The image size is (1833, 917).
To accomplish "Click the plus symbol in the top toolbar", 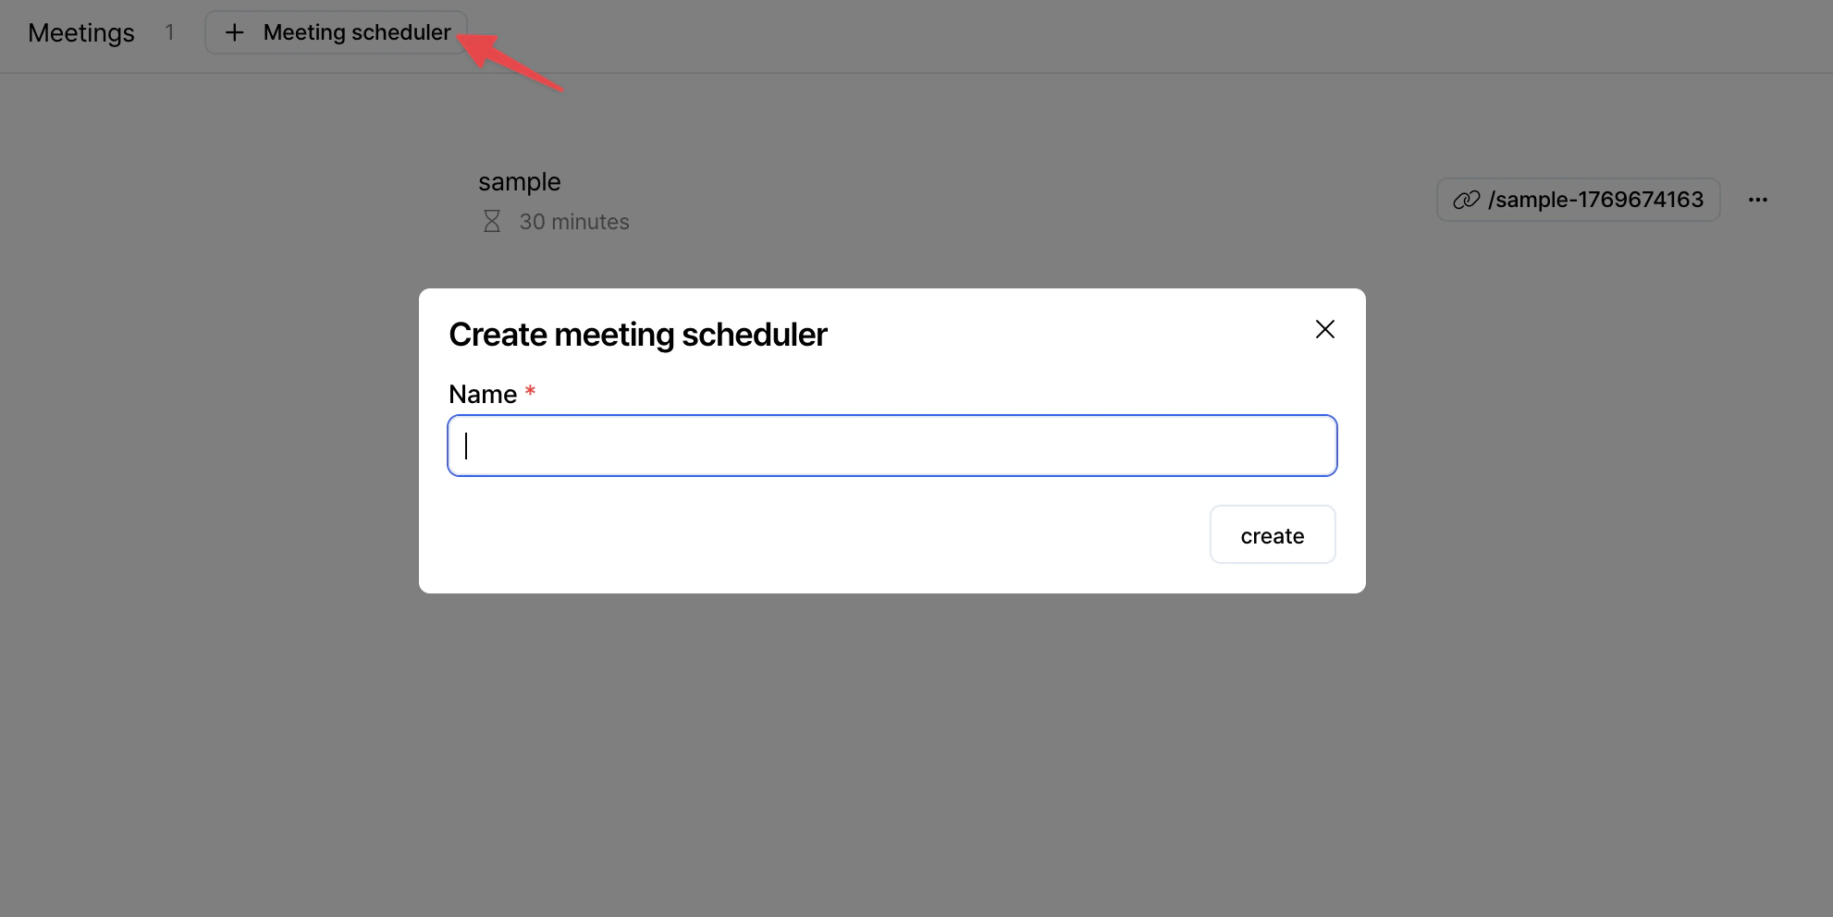I will [233, 32].
